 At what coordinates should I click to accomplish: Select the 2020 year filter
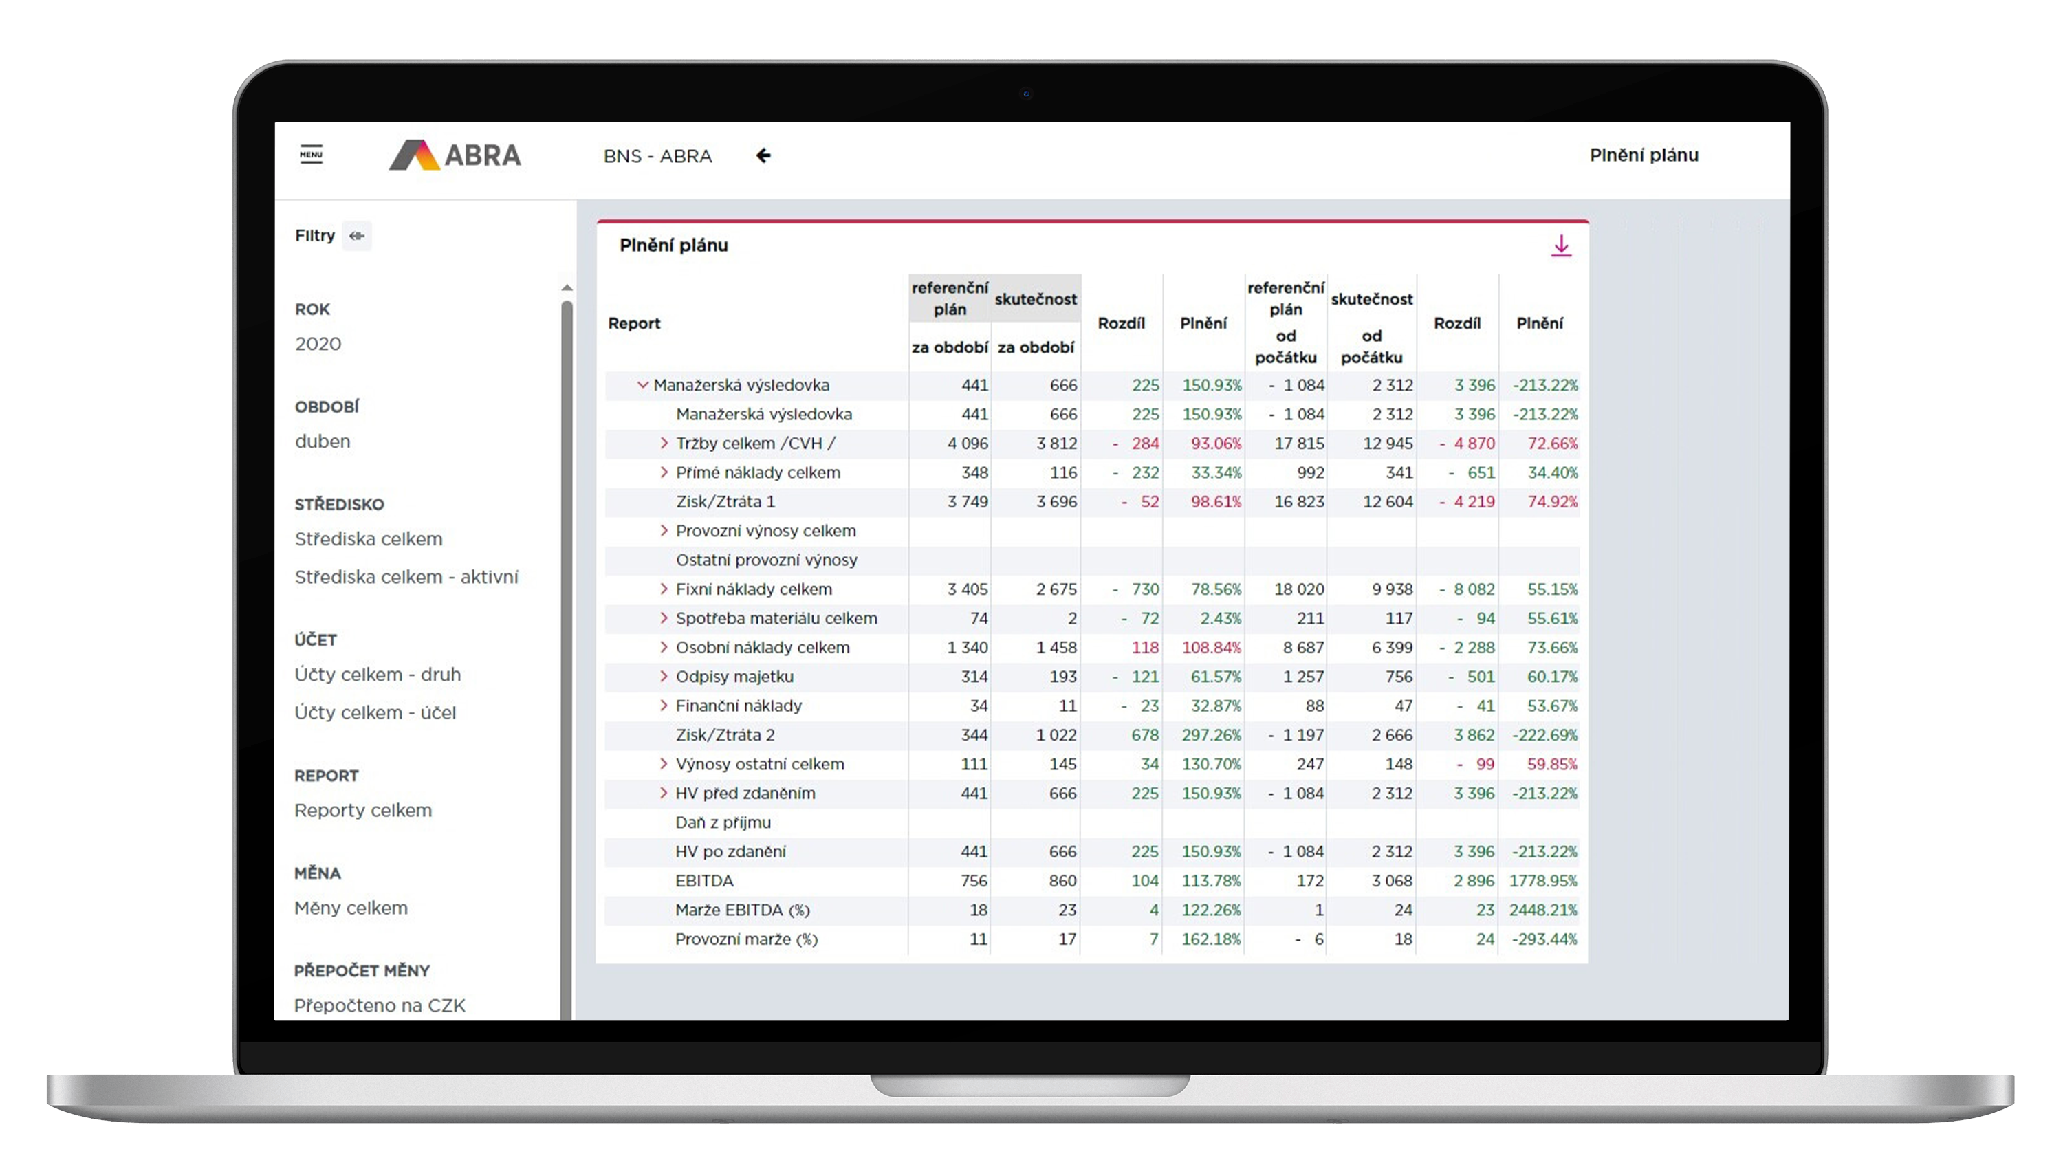(x=318, y=343)
